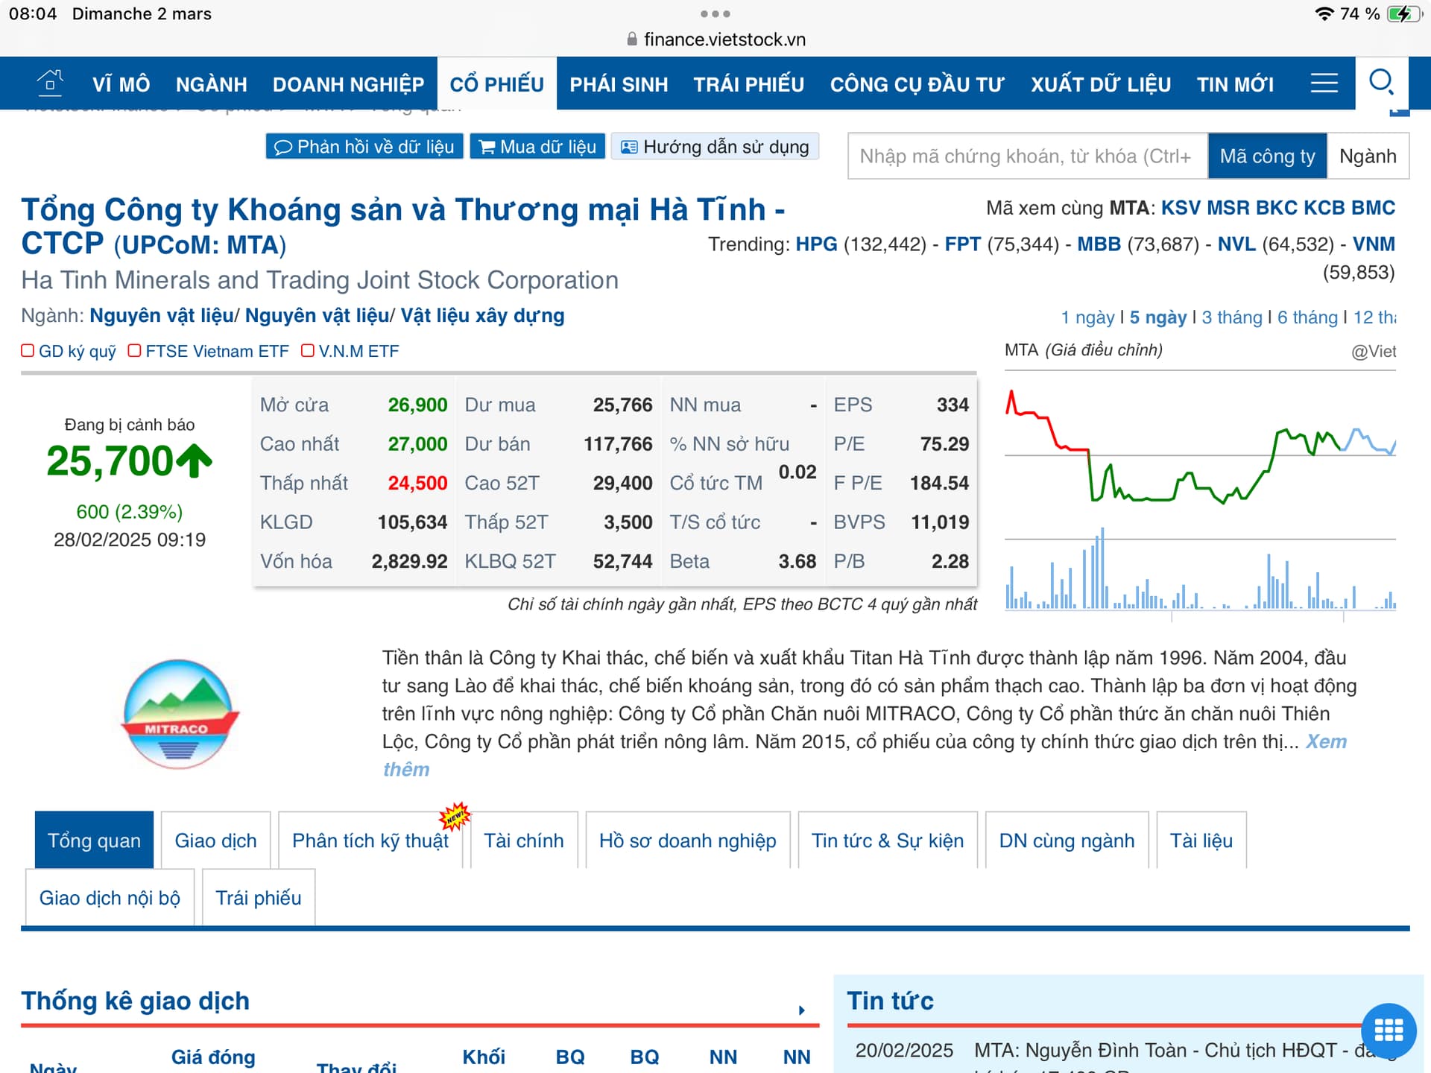Click the home icon in navigation bar
The height and width of the screenshot is (1073, 1431).
point(50,82)
